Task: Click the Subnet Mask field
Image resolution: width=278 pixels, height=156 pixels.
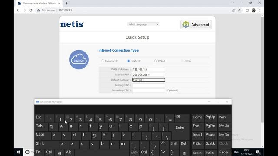Action: [x=149, y=75]
